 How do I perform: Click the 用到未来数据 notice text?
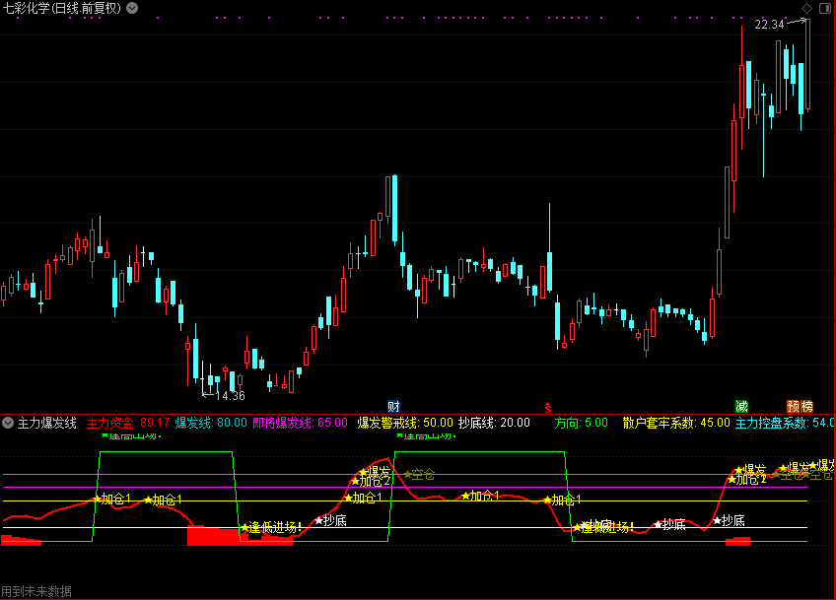pyautogui.click(x=36, y=591)
